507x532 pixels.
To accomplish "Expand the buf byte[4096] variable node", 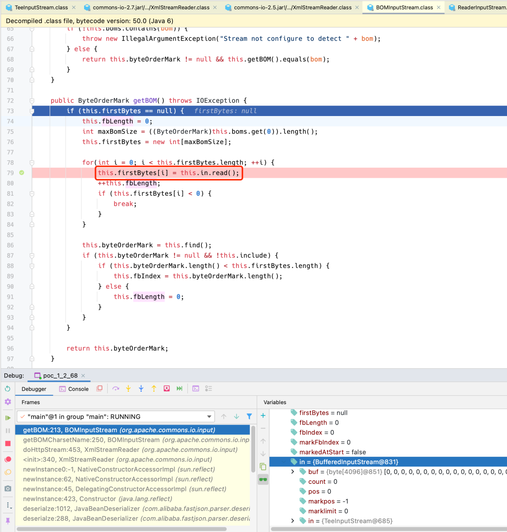I will pyautogui.click(x=293, y=472).
